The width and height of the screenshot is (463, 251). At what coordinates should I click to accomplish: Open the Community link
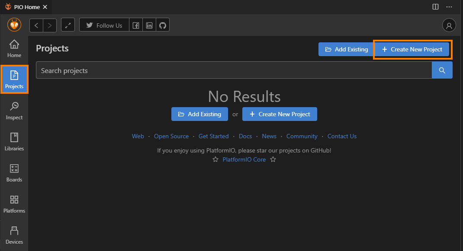click(x=302, y=136)
